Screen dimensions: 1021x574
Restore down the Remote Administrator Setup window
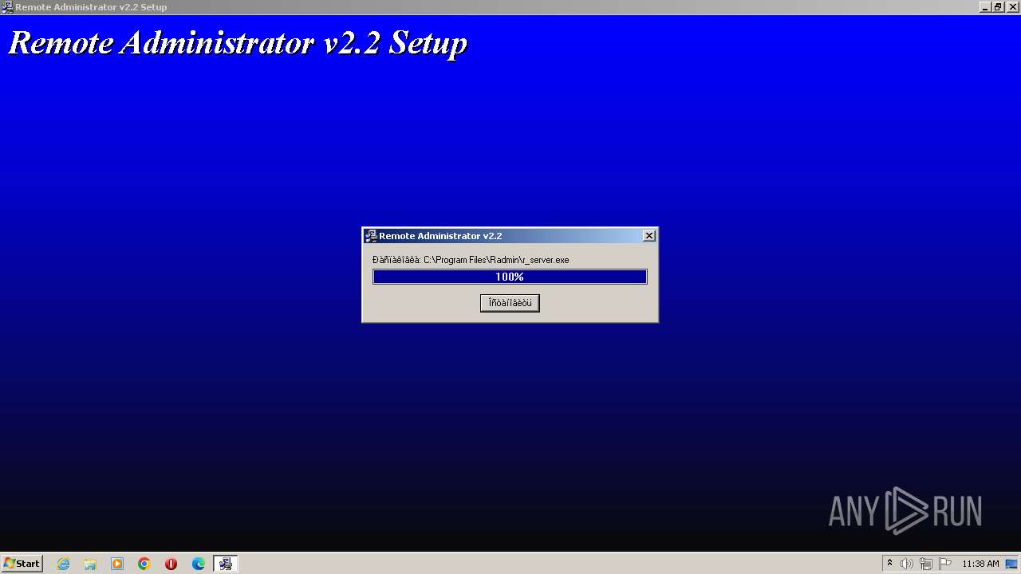pyautogui.click(x=997, y=7)
